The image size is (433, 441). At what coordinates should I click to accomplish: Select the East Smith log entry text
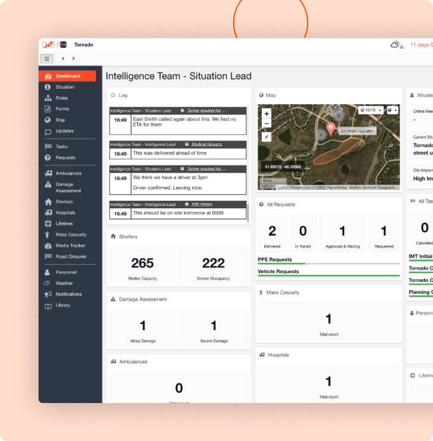pyautogui.click(x=184, y=122)
